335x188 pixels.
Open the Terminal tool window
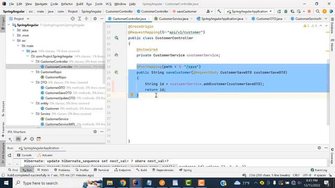tap(101, 170)
